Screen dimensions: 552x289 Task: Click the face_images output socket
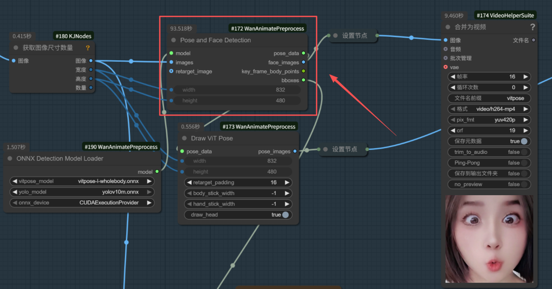pyautogui.click(x=304, y=63)
